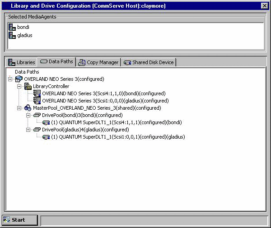Click the MasterPool shared pool icon
Screen dimensions: 271x228
click(x=28, y=108)
